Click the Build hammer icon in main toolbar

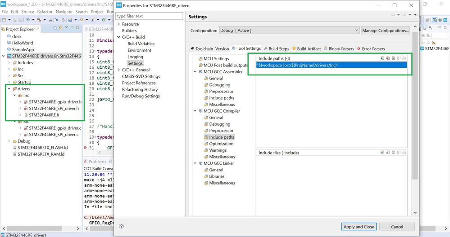(x=39, y=20)
